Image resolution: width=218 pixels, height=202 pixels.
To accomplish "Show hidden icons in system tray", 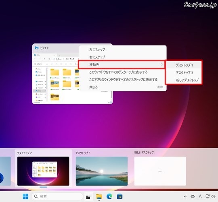I will click(185, 196).
